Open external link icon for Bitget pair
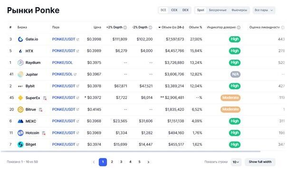This screenshot has height=172, width=288. click(x=77, y=144)
